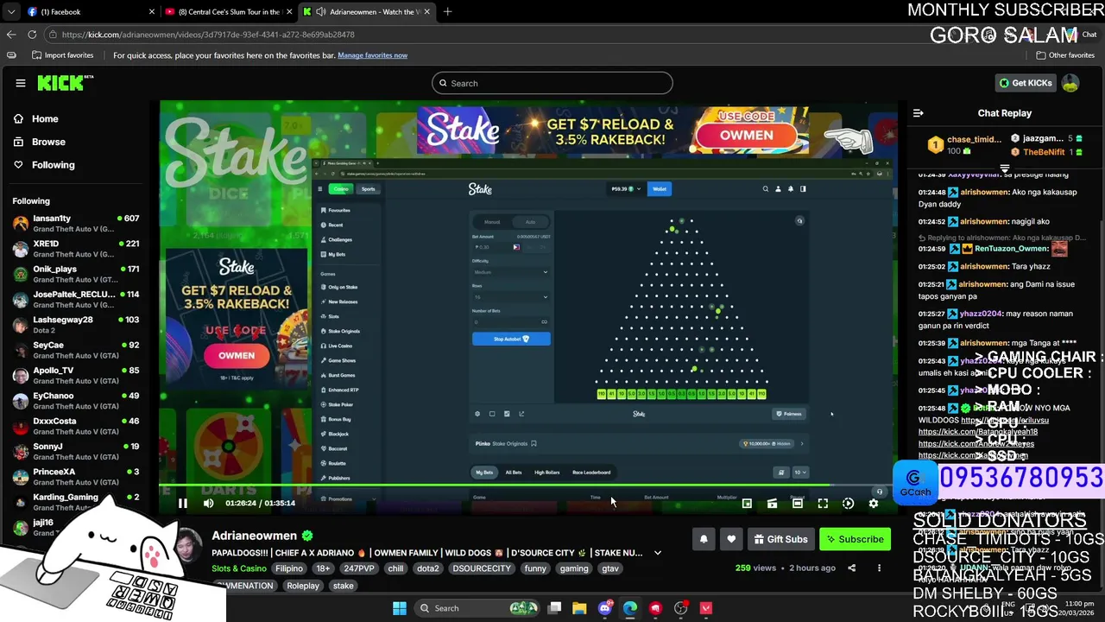Open Onik_plays followed channel

pos(76,274)
